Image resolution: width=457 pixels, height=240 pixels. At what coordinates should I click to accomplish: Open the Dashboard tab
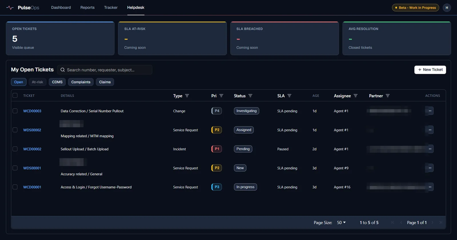[61, 7]
